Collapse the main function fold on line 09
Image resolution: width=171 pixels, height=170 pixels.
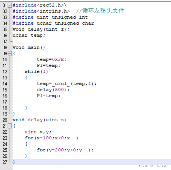(x=10, y=54)
